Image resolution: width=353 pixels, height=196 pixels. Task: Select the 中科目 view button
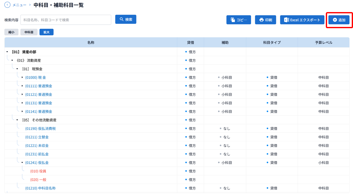pos(29,32)
